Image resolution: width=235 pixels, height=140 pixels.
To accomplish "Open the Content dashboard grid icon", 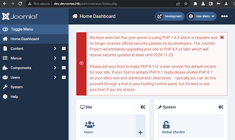I will pos(64,48).
